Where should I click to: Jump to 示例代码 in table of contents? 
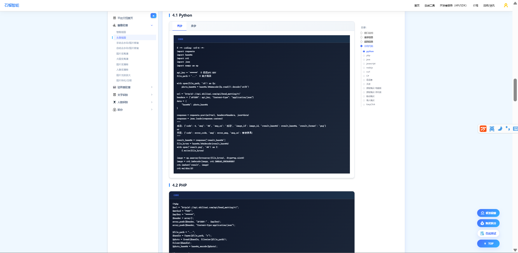point(369,46)
